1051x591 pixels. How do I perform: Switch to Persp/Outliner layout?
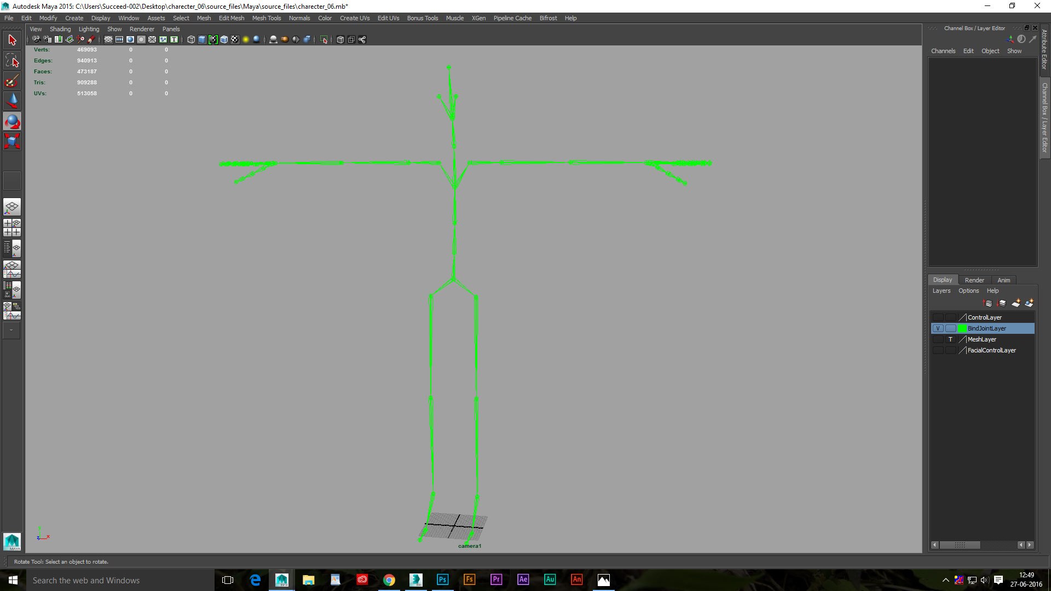12,248
